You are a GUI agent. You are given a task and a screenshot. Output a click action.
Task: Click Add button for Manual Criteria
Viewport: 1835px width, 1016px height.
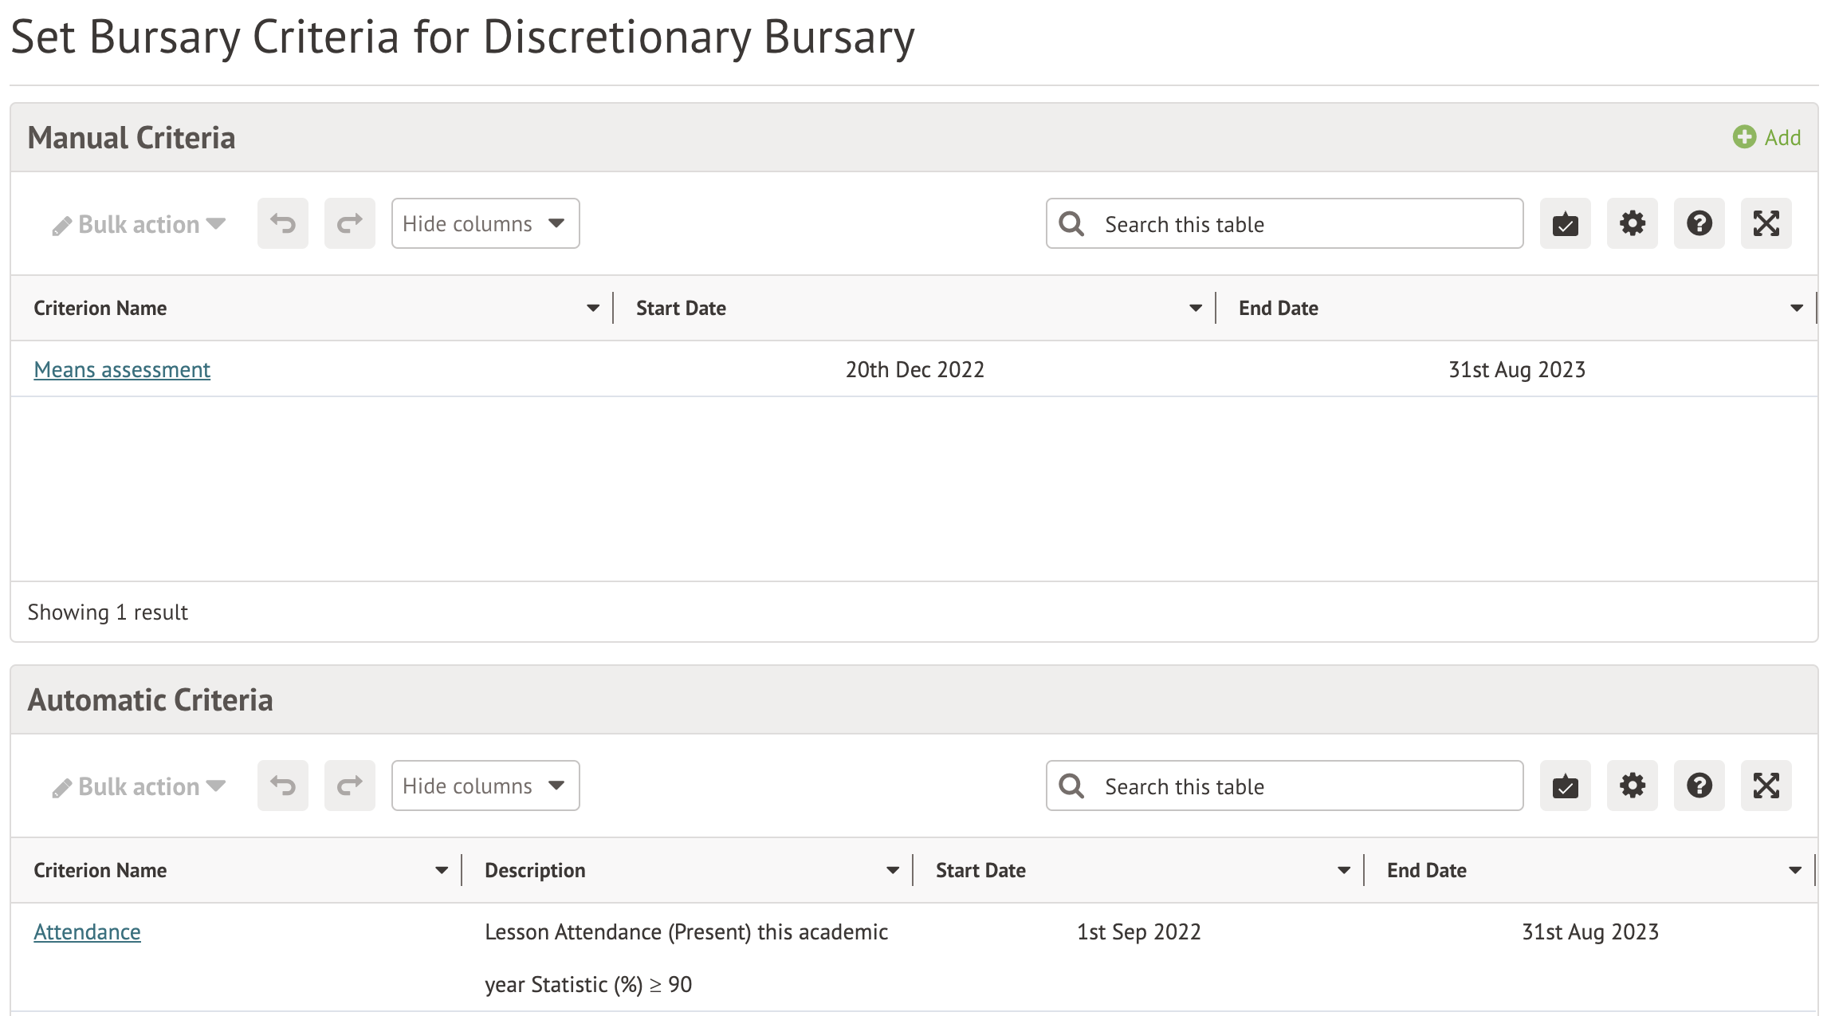click(x=1766, y=138)
